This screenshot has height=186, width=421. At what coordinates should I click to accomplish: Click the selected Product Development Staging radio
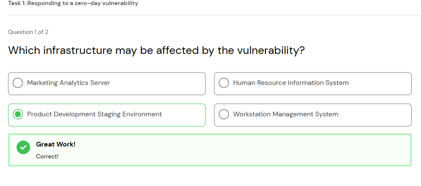click(18, 115)
